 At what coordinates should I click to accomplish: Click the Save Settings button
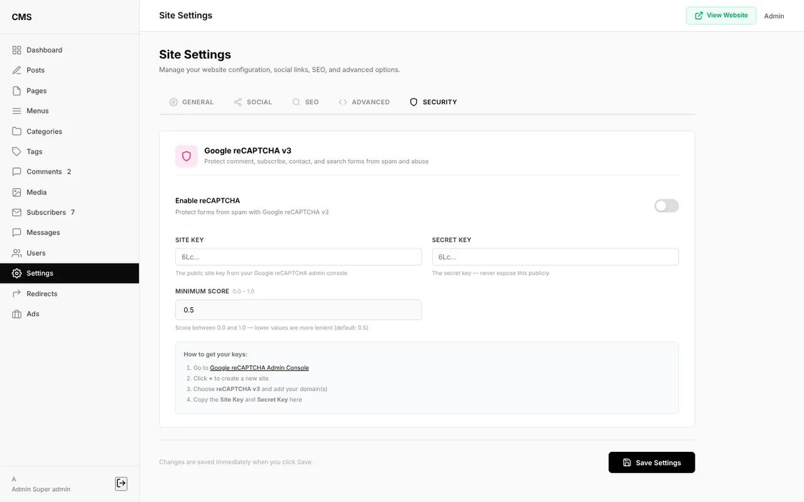pos(652,462)
